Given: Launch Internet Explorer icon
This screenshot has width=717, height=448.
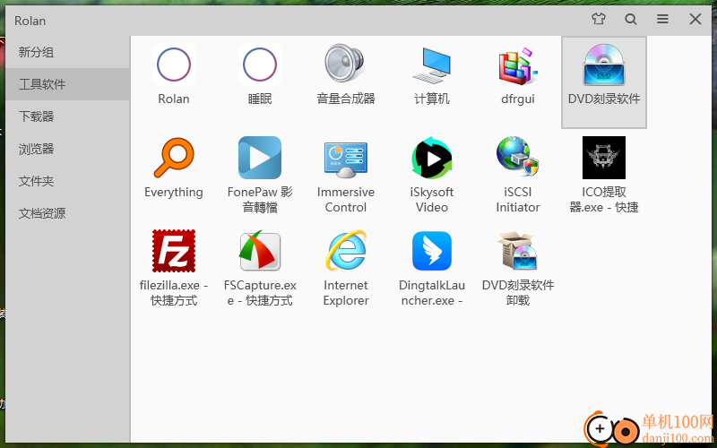Looking at the screenshot, I should click(346, 251).
